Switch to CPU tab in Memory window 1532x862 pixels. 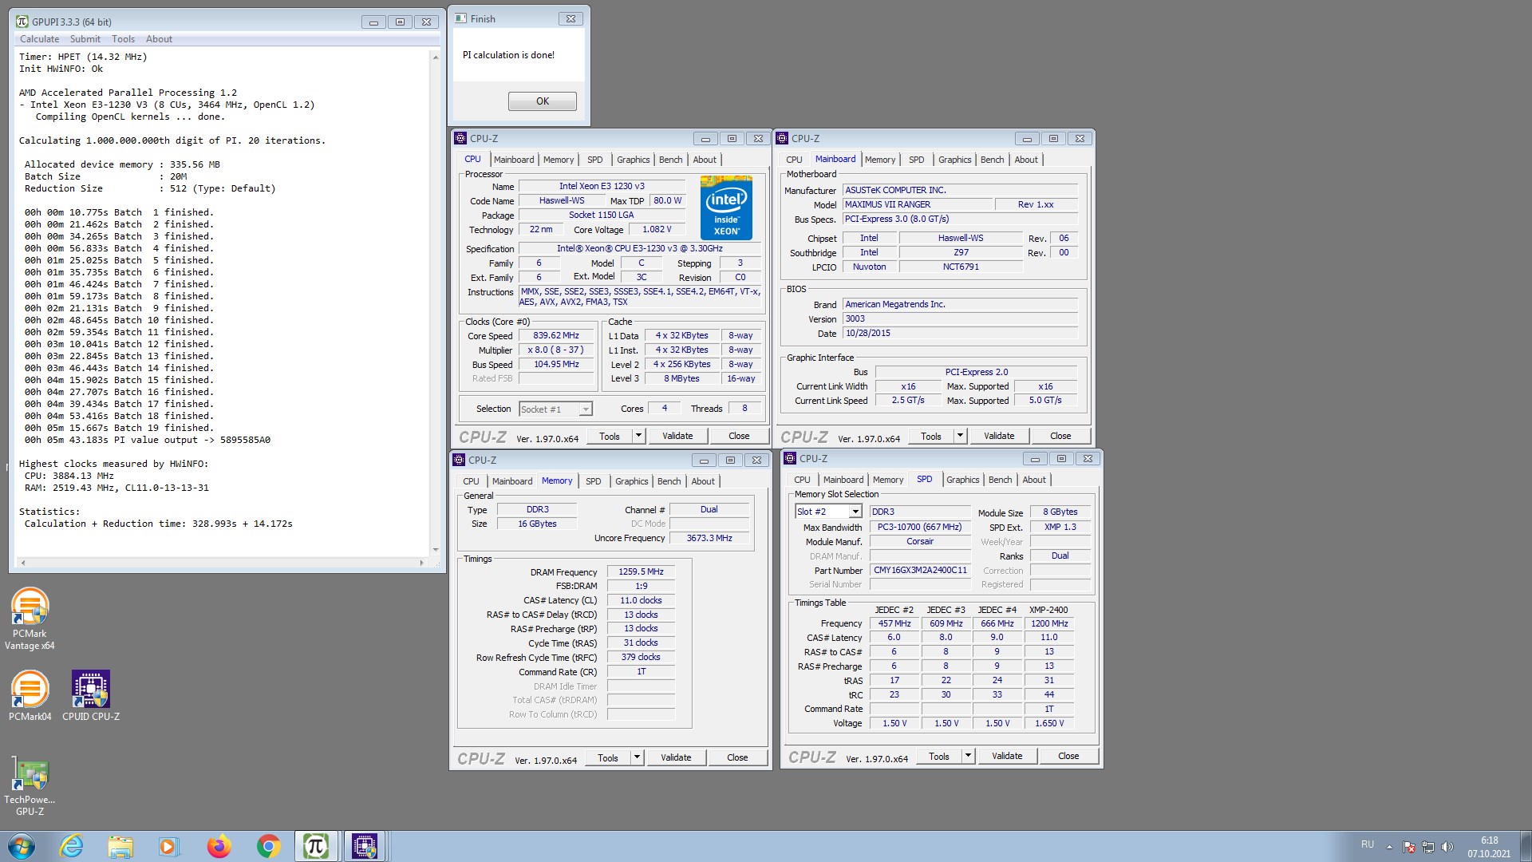pyautogui.click(x=471, y=481)
